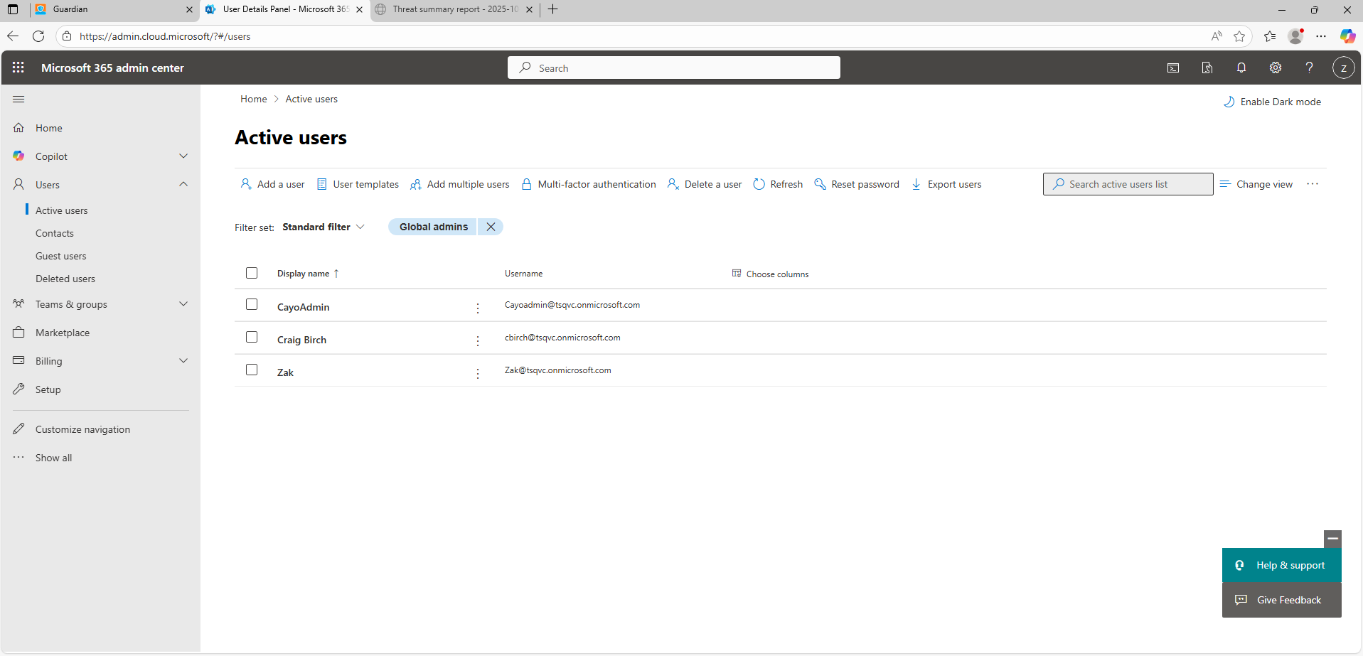Image resolution: width=1363 pixels, height=656 pixels.
Task: Expand the Billing navigation section
Action: pyautogui.click(x=183, y=361)
